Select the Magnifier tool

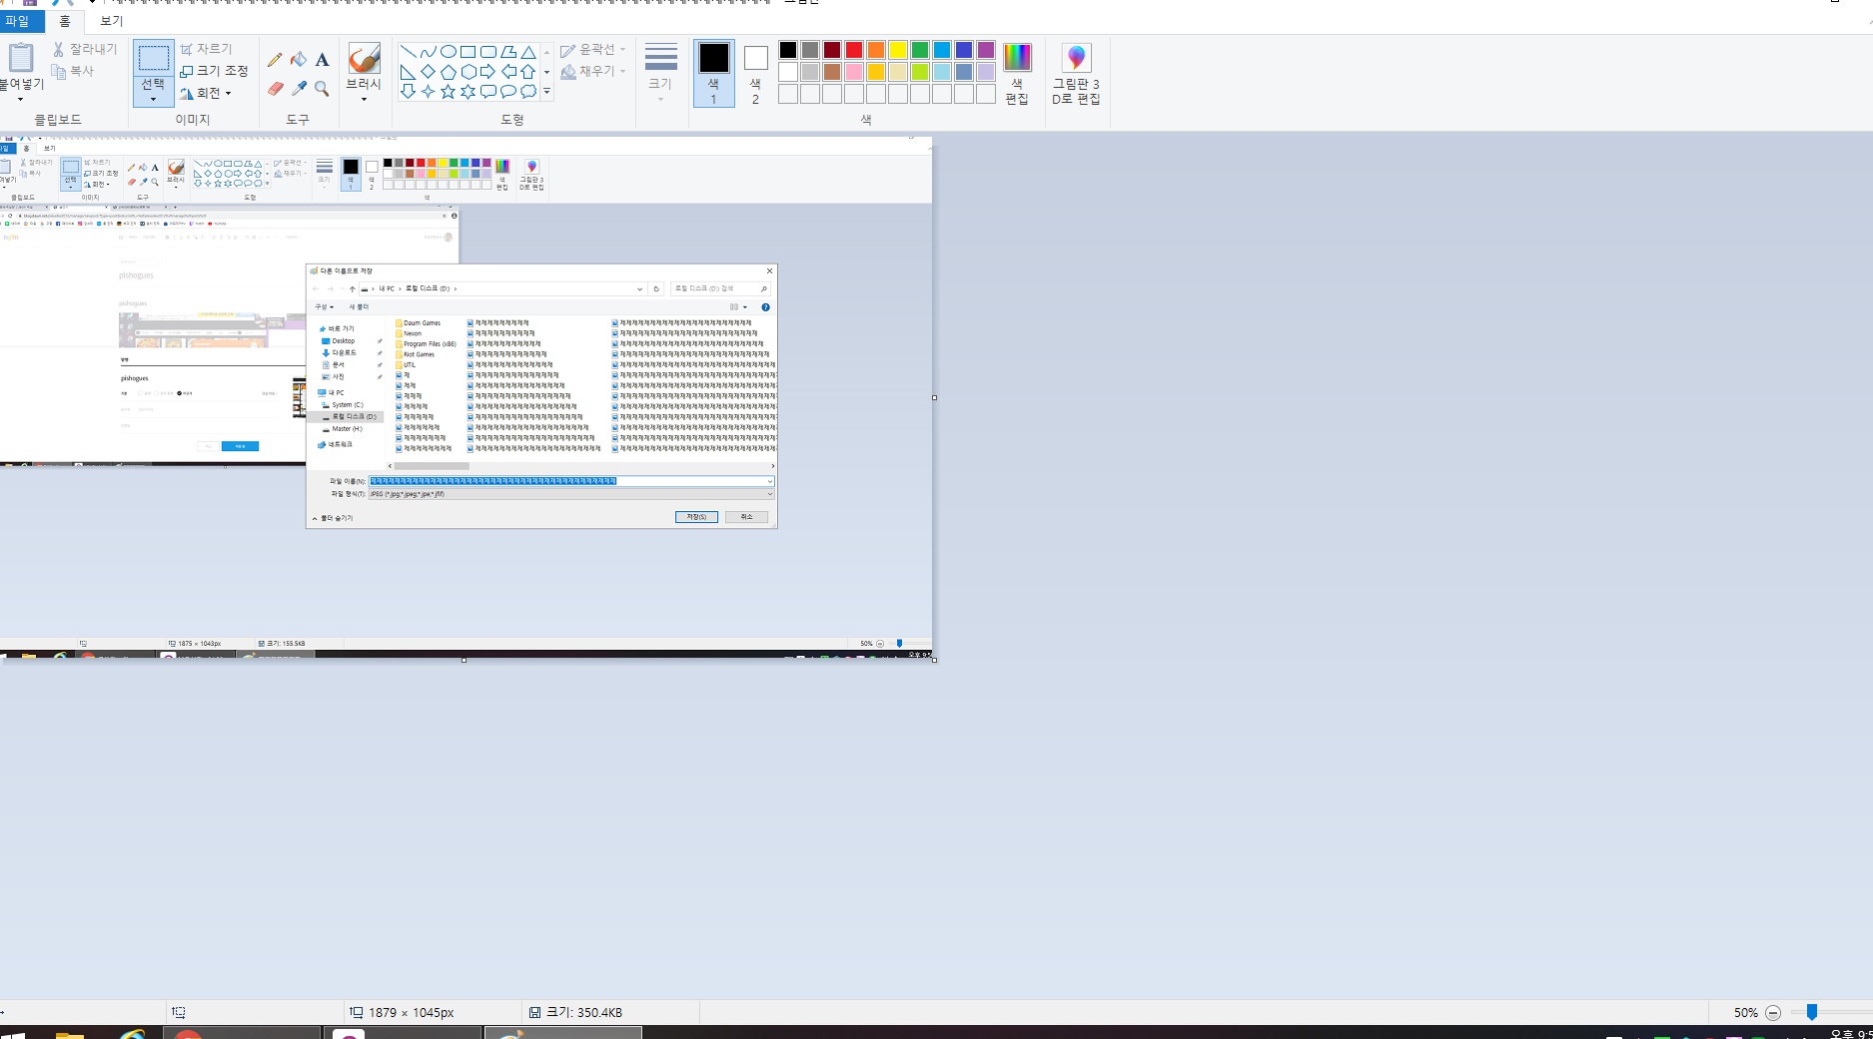click(322, 89)
